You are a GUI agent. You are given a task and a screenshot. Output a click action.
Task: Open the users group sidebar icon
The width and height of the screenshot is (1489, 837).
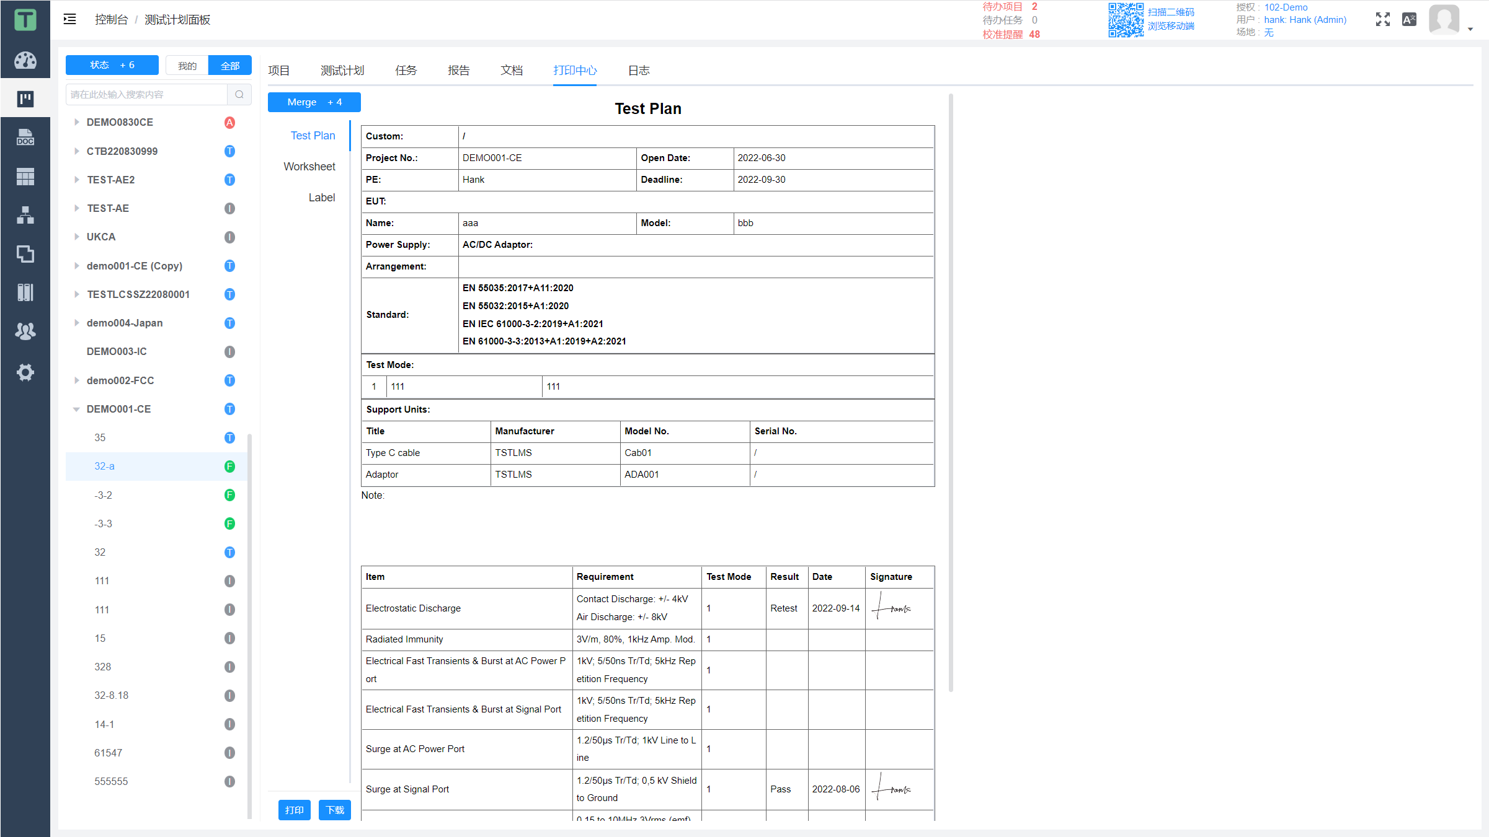point(25,331)
